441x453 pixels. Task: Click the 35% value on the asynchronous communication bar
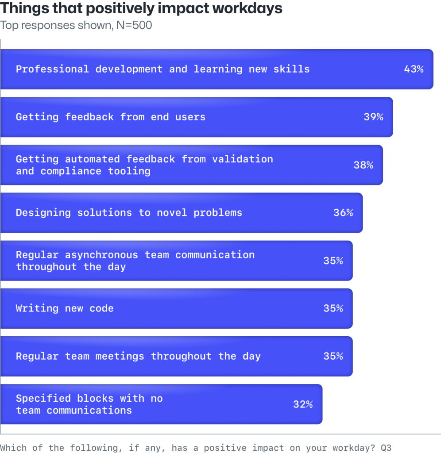333,261
